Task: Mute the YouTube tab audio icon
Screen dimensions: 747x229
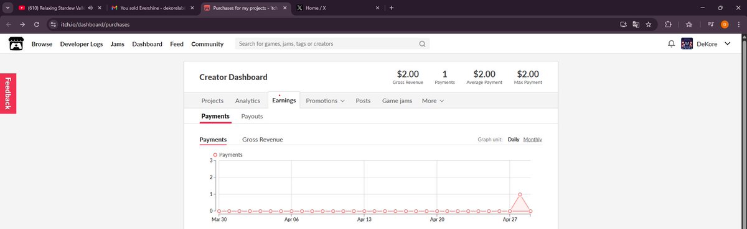Action: [x=90, y=7]
